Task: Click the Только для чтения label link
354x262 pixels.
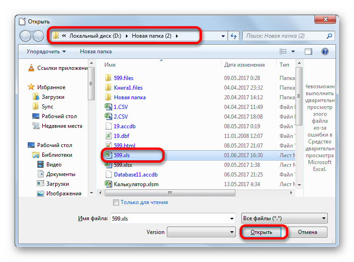Action: click(x=144, y=202)
